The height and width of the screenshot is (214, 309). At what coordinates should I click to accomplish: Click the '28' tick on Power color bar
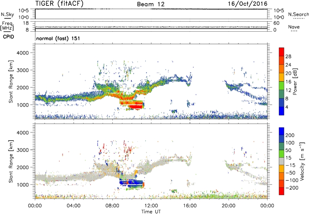(x=288, y=56)
